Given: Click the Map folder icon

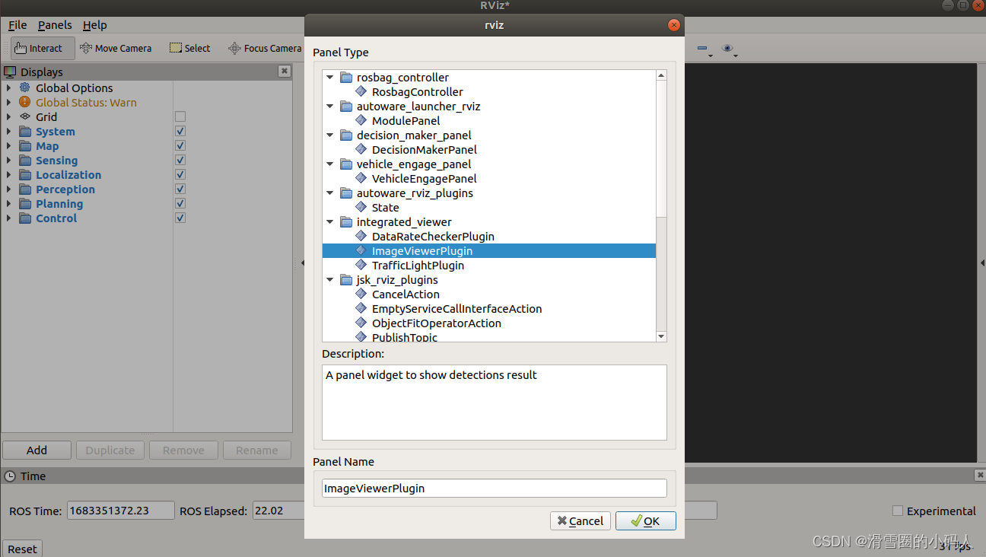Looking at the screenshot, I should [25, 145].
